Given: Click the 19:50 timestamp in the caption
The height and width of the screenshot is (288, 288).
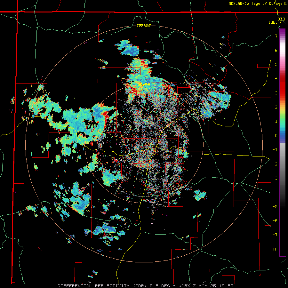Looking at the screenshot, I should 227,286.
